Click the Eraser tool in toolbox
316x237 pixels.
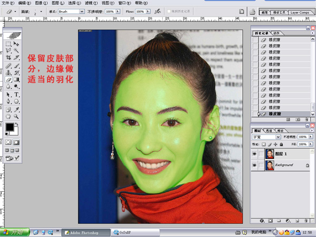[x=8, y=80]
